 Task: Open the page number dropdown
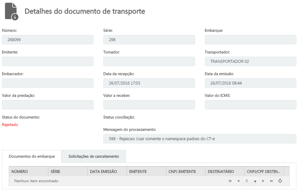tap(255, 181)
